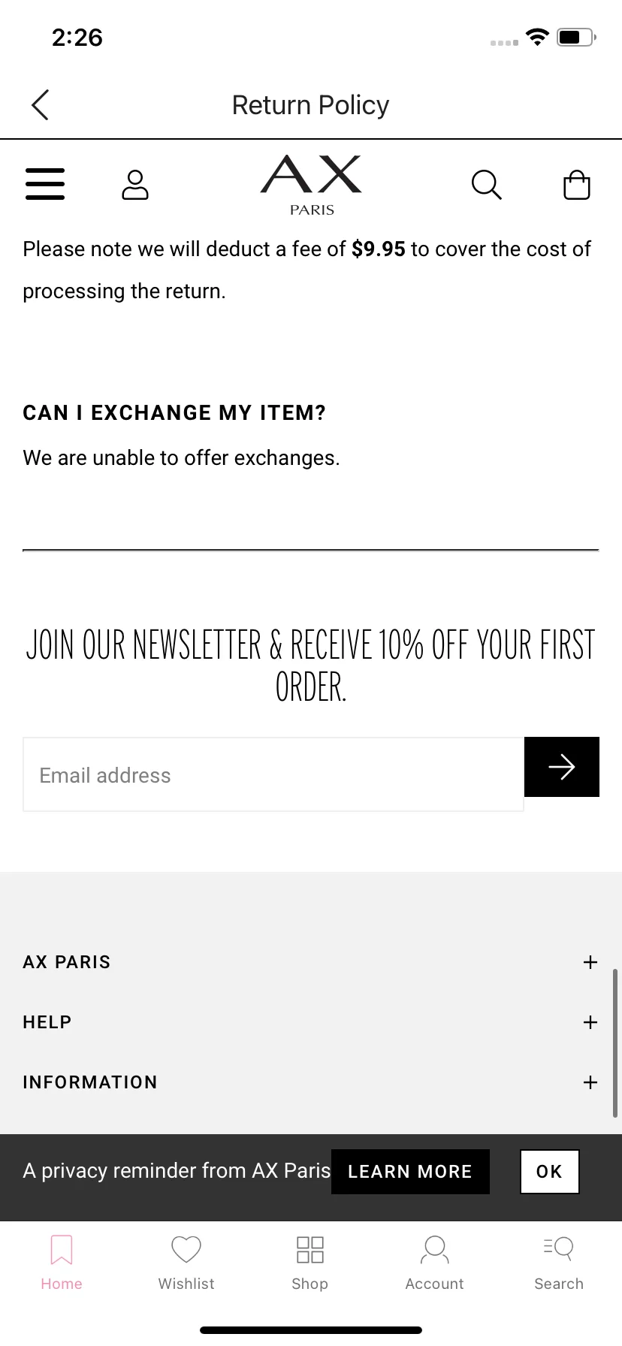Viewport: 622px width, 1346px height.
Task: Expand the AX PARIS footer section
Action: tap(590, 962)
